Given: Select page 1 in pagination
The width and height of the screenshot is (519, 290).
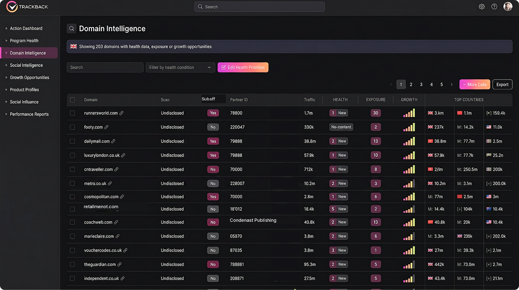Looking at the screenshot, I should pyautogui.click(x=401, y=84).
